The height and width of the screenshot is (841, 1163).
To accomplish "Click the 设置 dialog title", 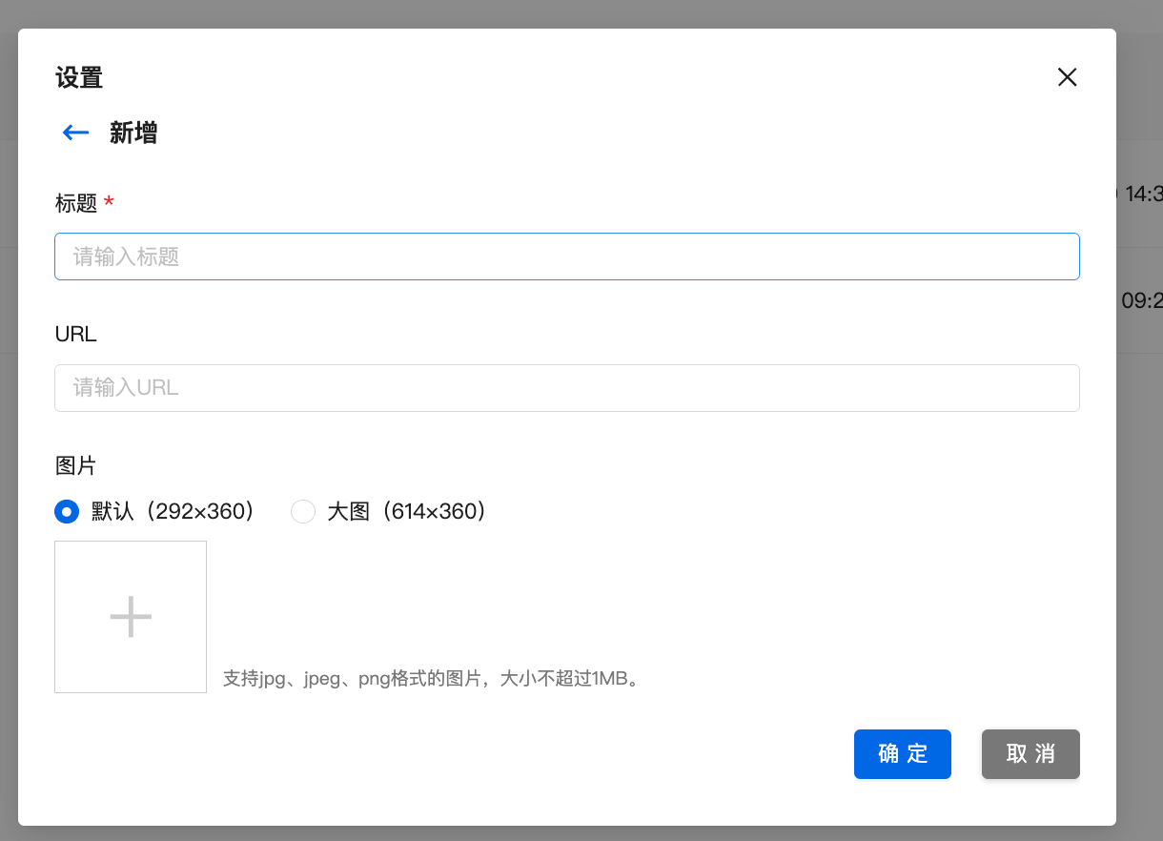I will (x=79, y=77).
